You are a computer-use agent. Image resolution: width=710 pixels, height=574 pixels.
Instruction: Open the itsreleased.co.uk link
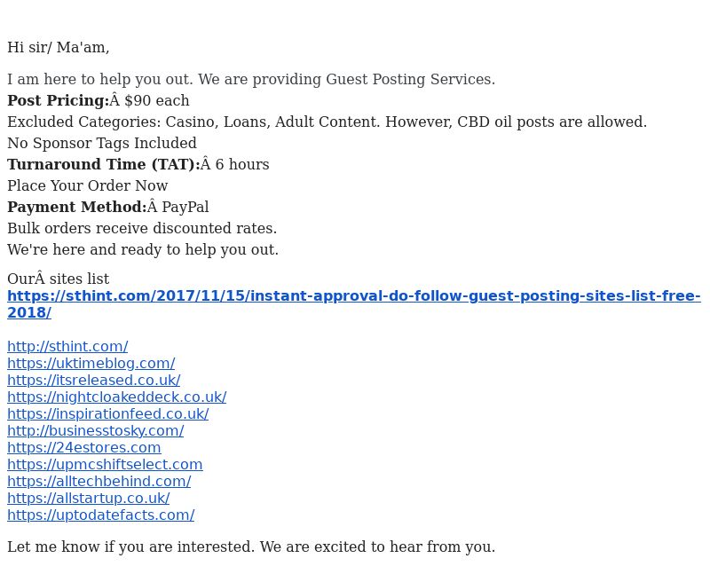tap(94, 381)
